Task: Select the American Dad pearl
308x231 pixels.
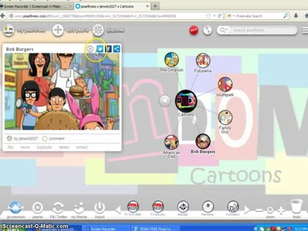Action: click(171, 142)
